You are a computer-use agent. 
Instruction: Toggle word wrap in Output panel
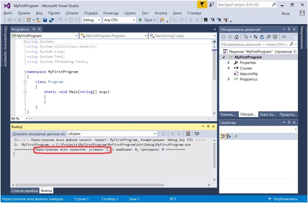(x=196, y=133)
